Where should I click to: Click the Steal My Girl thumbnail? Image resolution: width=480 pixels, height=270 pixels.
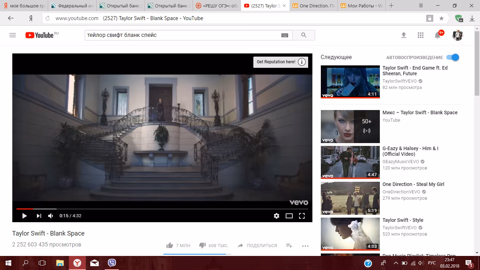click(350, 198)
